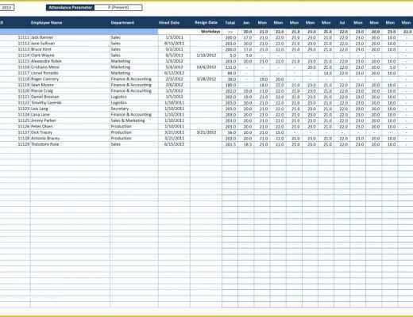Click Clark Wayne's resign date 1/10/2012
413x317 pixels.
pyautogui.click(x=206, y=55)
